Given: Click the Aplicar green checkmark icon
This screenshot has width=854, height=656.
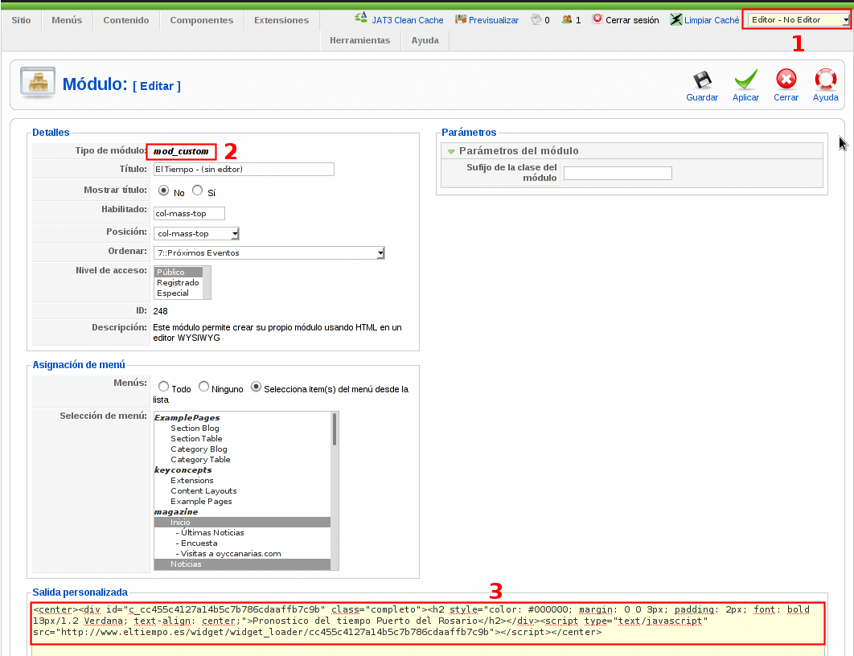Looking at the screenshot, I should click(x=745, y=80).
